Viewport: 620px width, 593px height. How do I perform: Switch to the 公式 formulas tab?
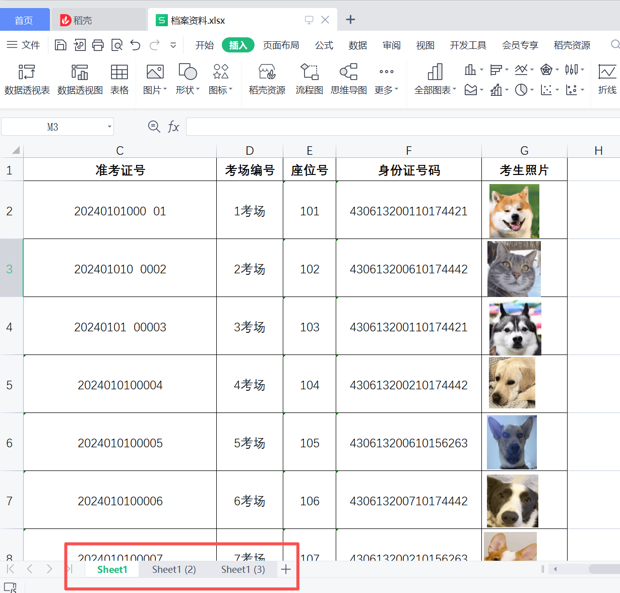pos(324,45)
